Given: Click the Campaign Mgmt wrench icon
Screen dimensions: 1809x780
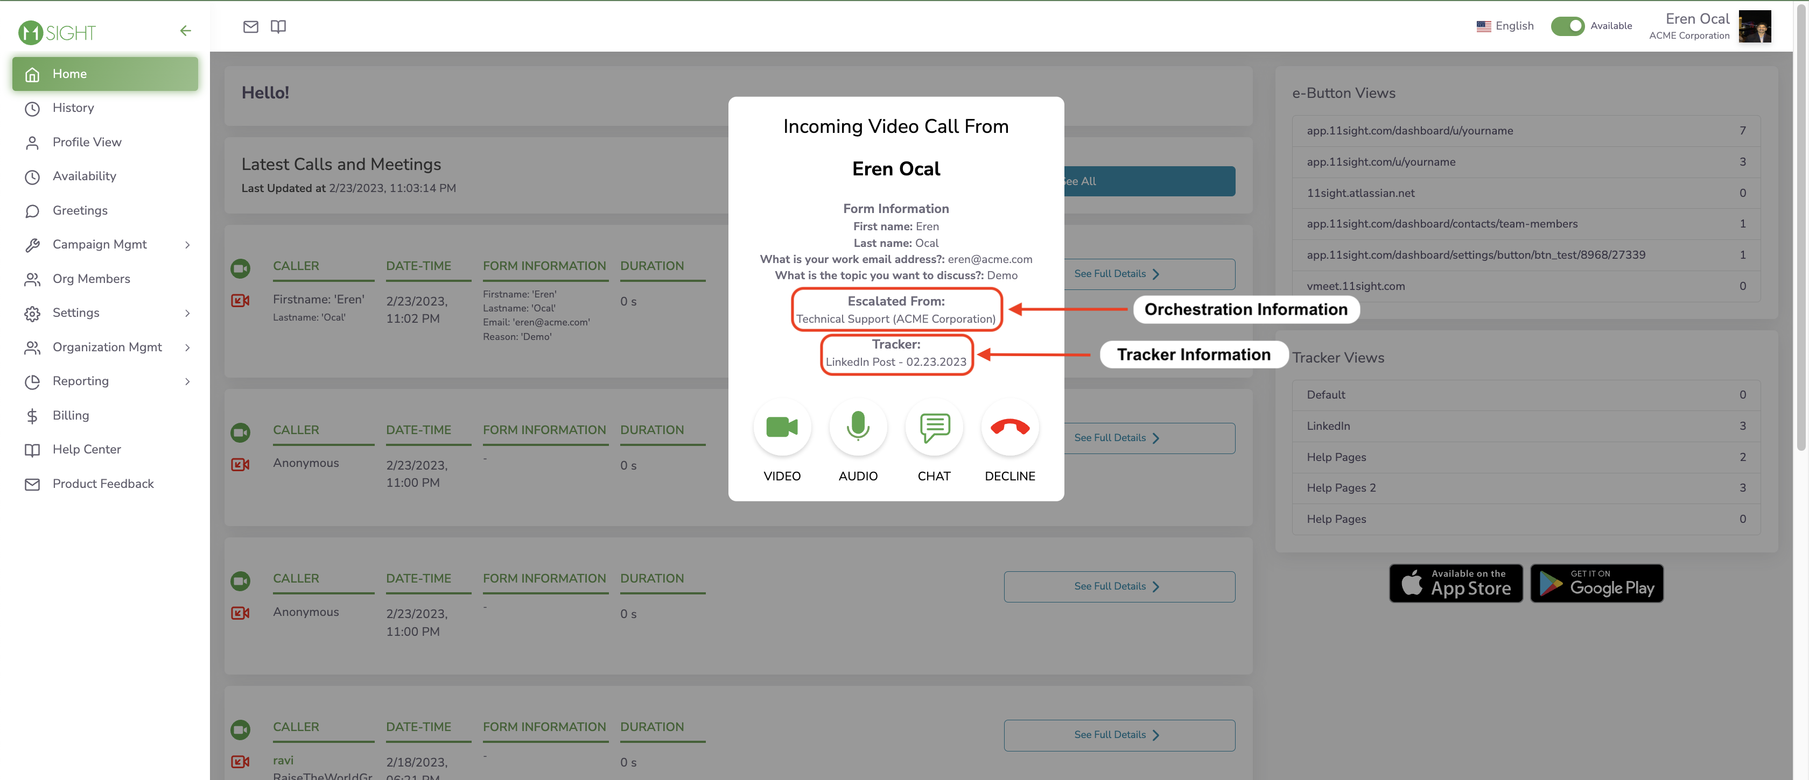Looking at the screenshot, I should coord(32,245).
